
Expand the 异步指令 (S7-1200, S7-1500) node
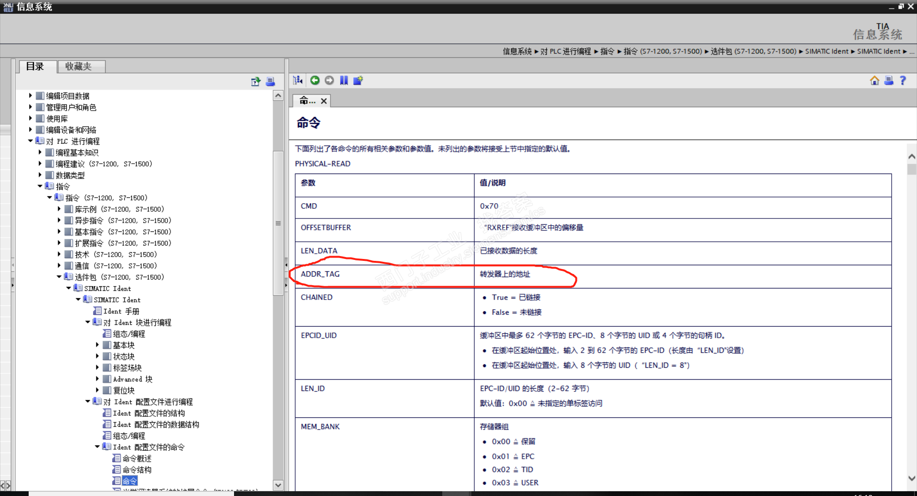click(x=59, y=220)
